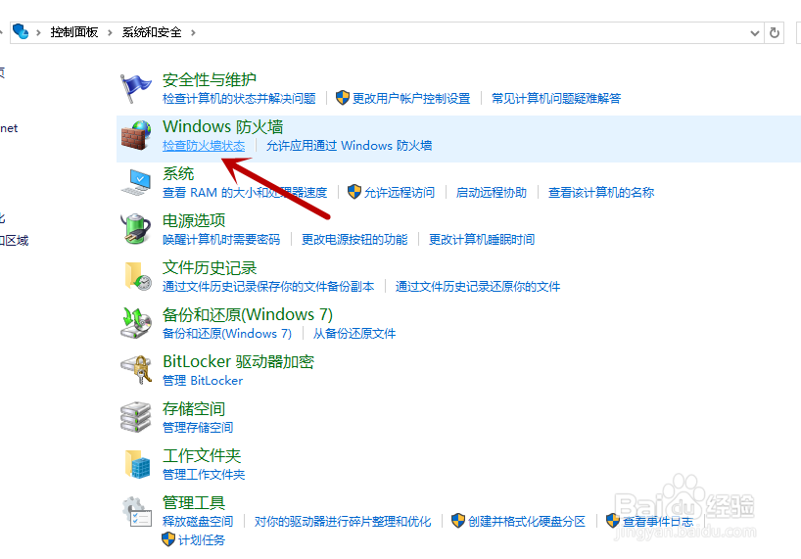The height and width of the screenshot is (559, 801).
Task: Expand the address bar history dropdown
Action: tap(755, 33)
